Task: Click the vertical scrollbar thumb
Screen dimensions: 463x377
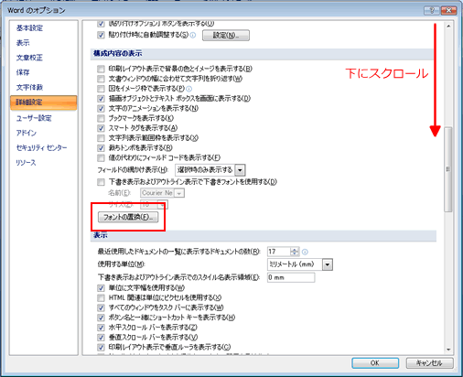Action: 448,169
